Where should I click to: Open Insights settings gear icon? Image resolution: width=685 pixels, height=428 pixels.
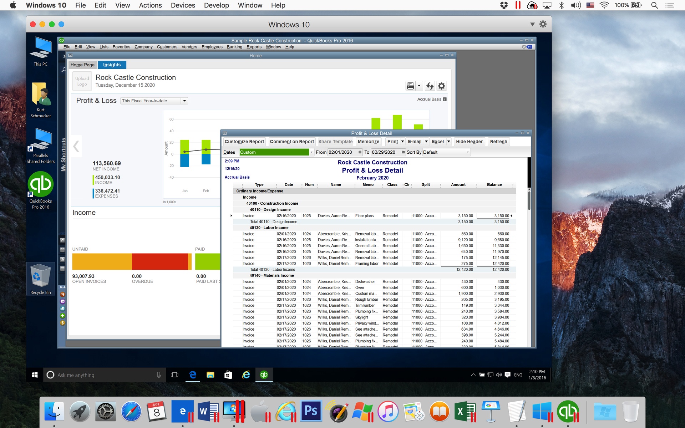pos(442,86)
